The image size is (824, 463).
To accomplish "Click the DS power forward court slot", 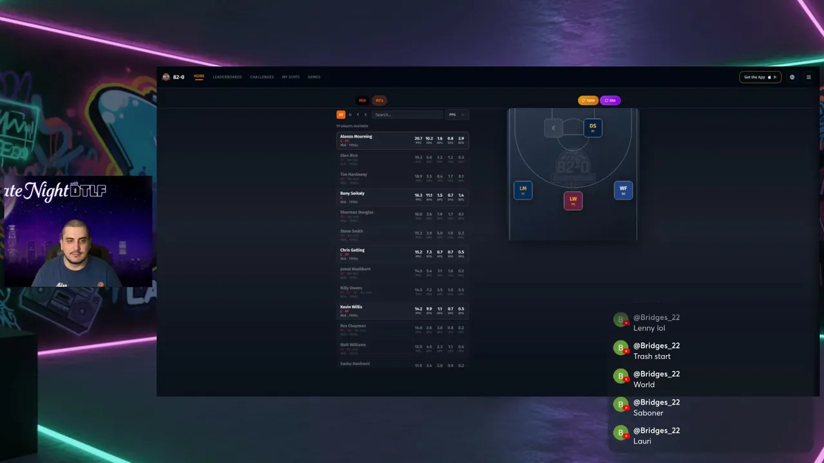I will [593, 128].
